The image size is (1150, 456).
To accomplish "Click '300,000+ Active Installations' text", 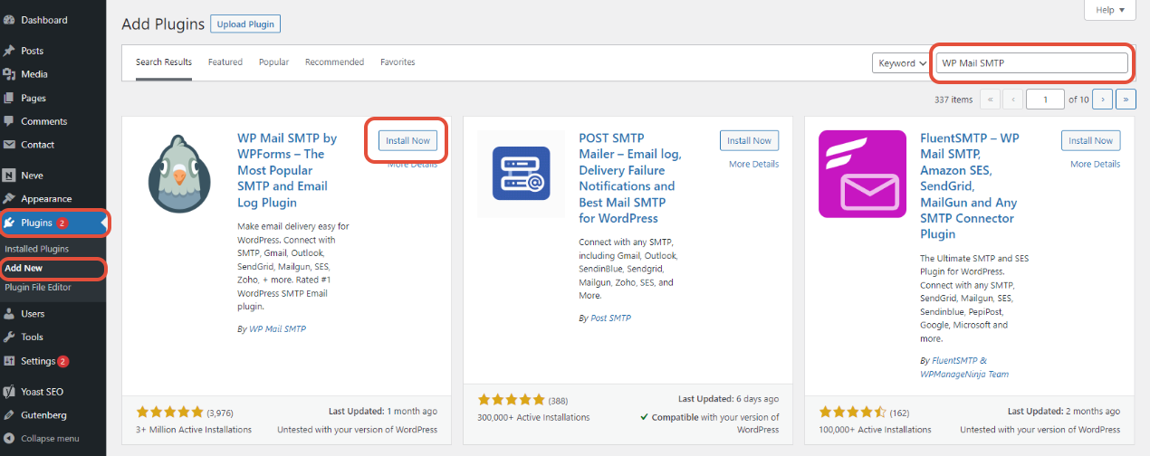I will click(533, 417).
